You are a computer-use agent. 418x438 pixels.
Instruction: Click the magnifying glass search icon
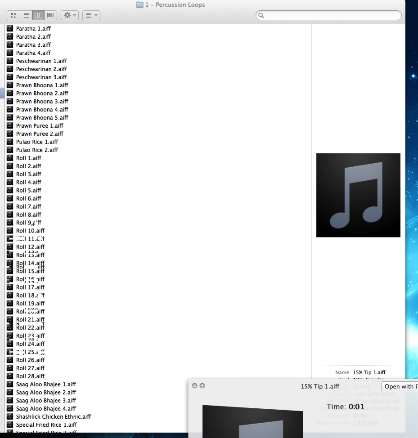point(261,15)
